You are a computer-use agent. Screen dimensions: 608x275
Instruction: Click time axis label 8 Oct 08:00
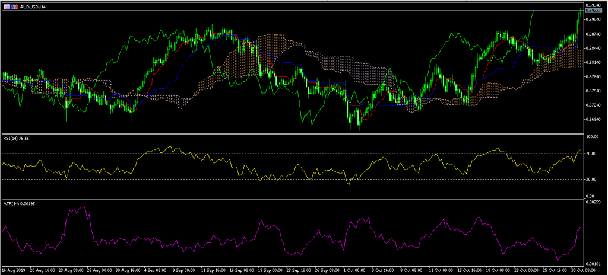412,270
